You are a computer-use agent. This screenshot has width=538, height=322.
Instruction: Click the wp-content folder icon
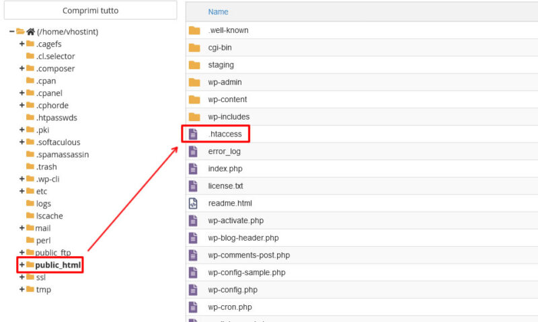[x=194, y=99]
